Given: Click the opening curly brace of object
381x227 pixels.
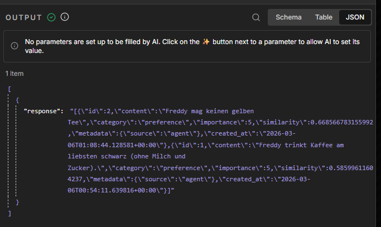Looking at the screenshot, I should (x=18, y=100).
